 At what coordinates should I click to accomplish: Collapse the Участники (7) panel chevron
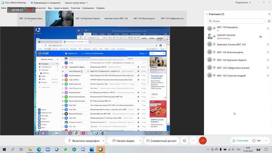207,14
